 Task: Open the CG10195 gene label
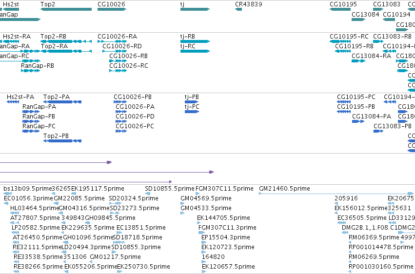point(343,4)
